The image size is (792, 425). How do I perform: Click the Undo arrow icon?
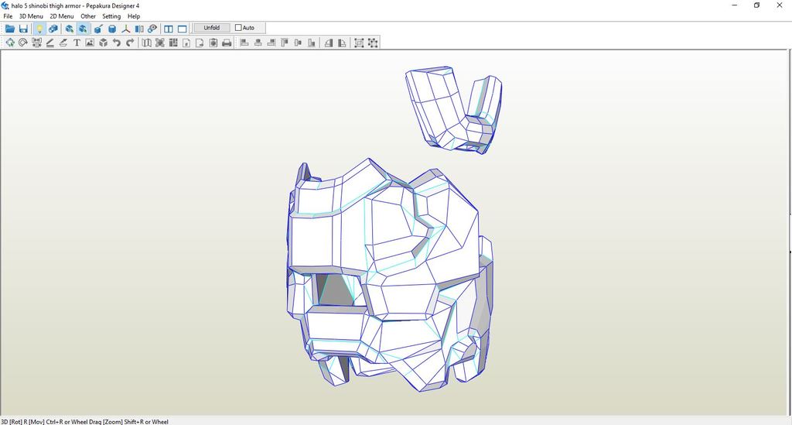point(117,43)
